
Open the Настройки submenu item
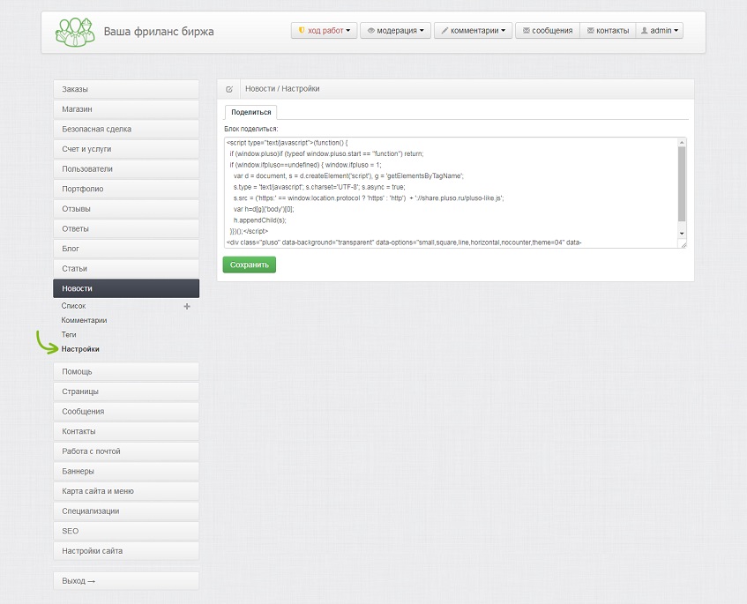[x=80, y=349]
